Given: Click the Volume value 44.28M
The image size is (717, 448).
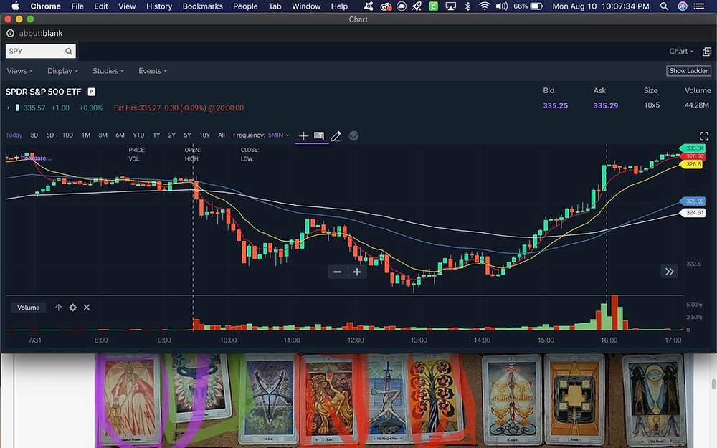Looking at the screenshot, I should 697,105.
